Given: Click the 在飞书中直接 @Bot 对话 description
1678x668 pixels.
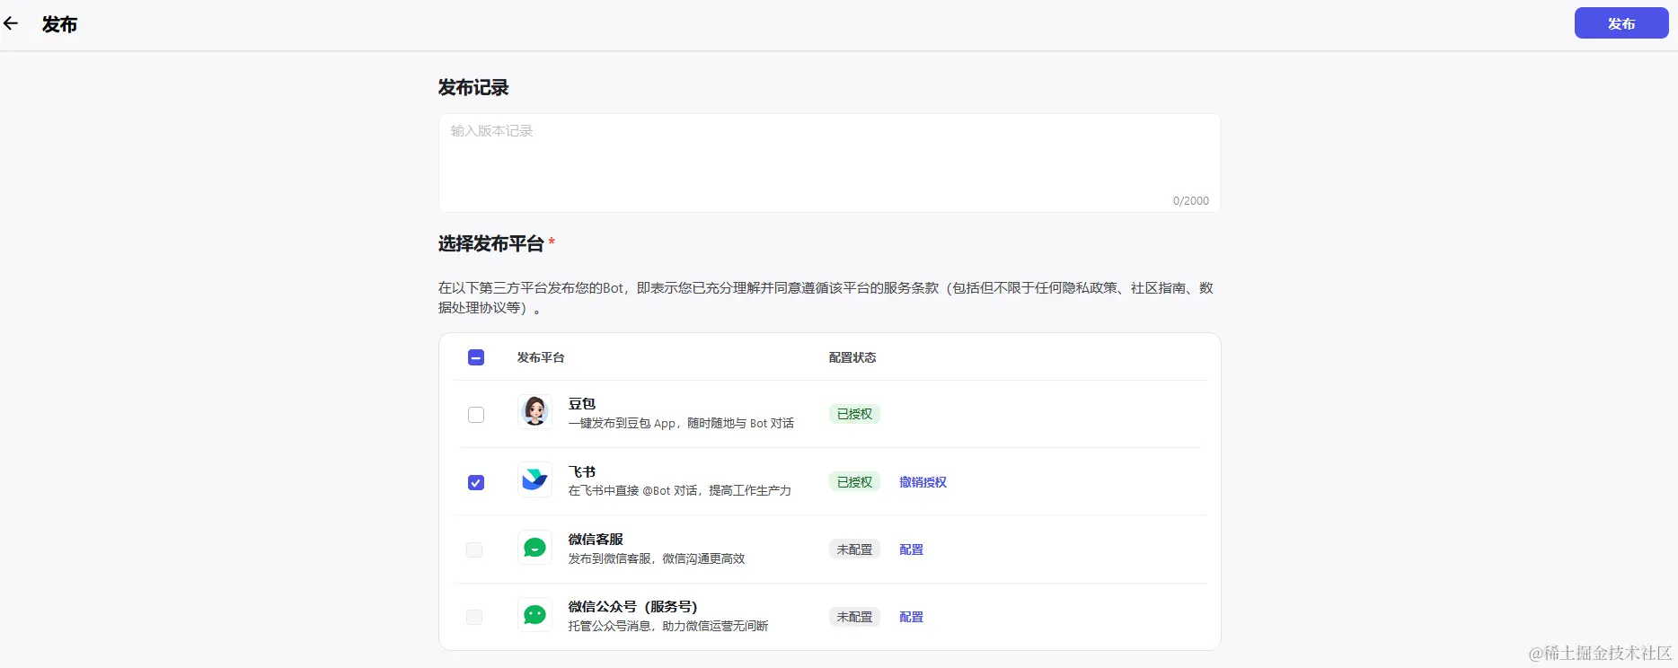Looking at the screenshot, I should 680,490.
